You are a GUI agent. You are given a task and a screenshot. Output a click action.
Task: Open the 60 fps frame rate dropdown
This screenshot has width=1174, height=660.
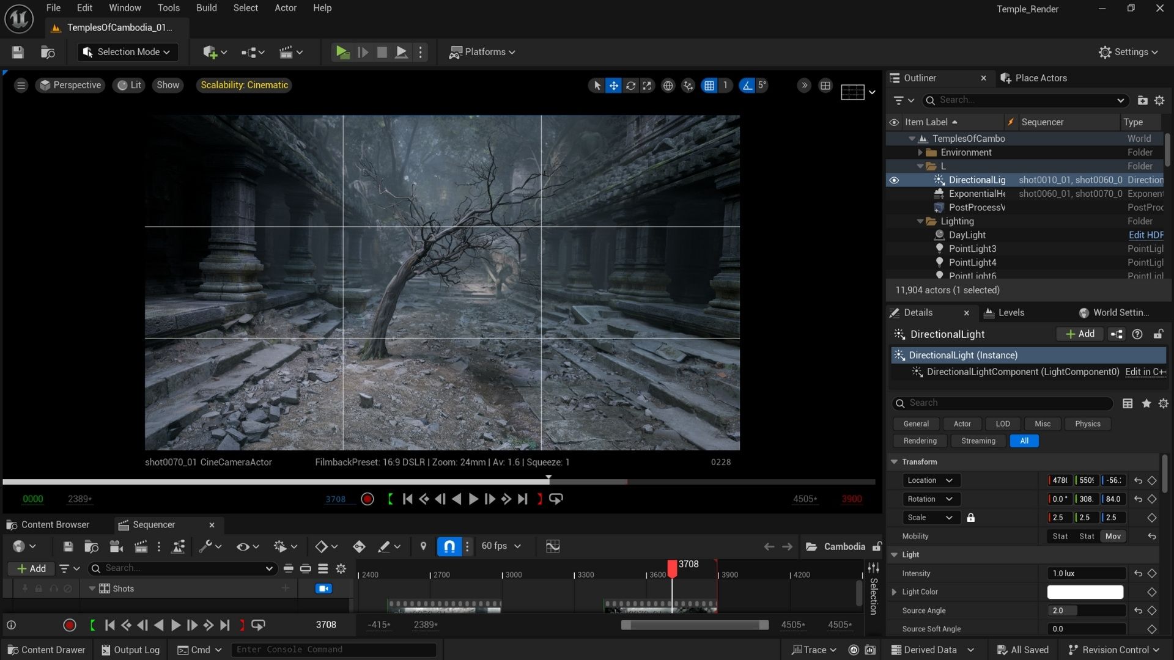(x=501, y=546)
